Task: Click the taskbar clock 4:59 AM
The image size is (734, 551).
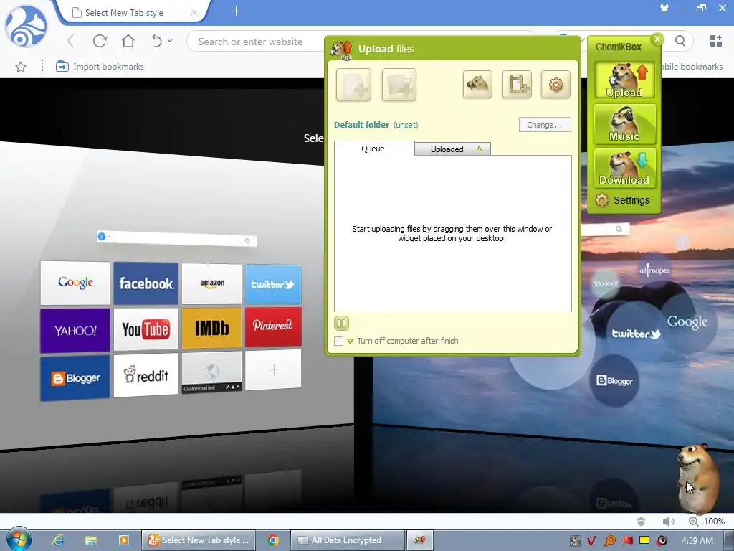Action: (x=697, y=541)
